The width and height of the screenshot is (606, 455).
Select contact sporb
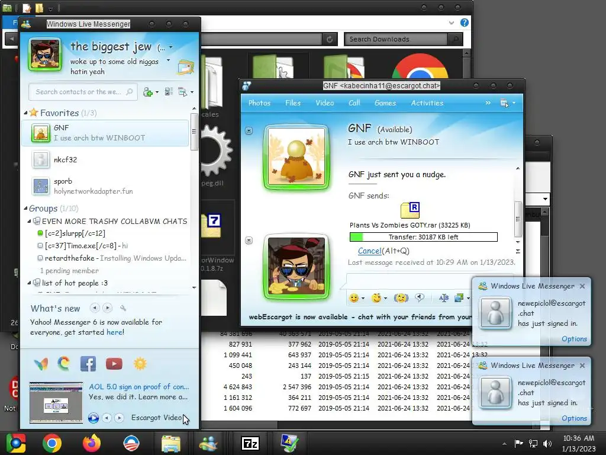pos(104,186)
